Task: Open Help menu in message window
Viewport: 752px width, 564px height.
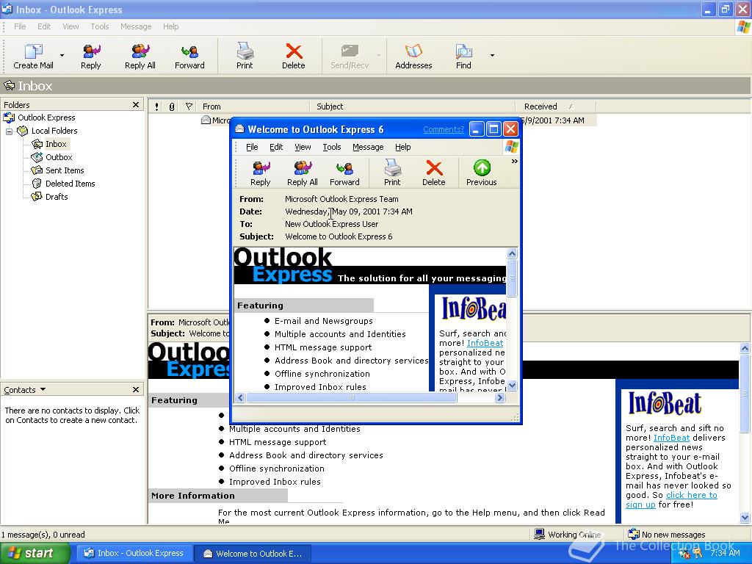Action: pyautogui.click(x=403, y=147)
